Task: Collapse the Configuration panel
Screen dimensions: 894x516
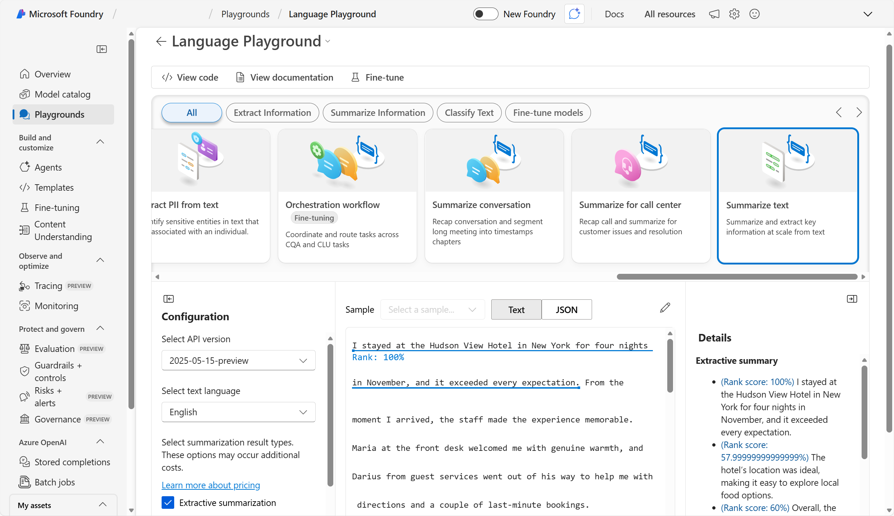Action: (x=168, y=299)
